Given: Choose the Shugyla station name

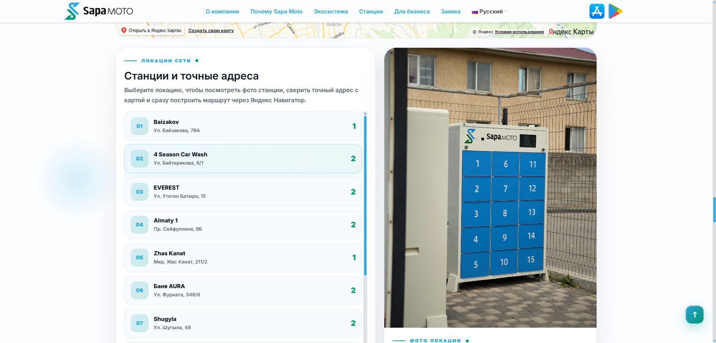Looking at the screenshot, I should (165, 319).
